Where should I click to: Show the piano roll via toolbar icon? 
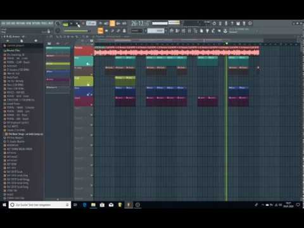[x=177, y=31]
